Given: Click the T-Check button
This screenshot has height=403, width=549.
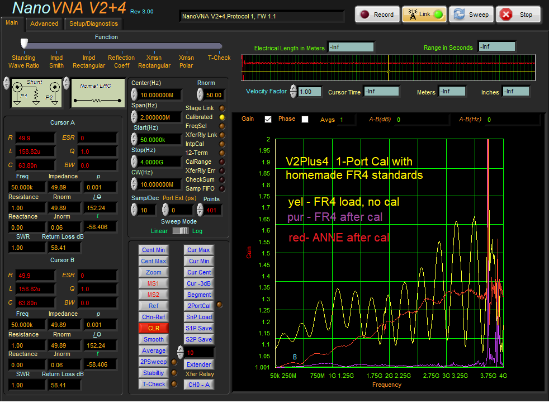Looking at the screenshot, I should [x=153, y=385].
